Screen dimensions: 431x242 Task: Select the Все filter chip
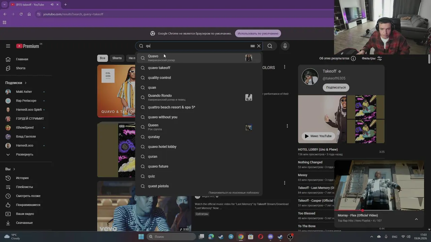102,58
